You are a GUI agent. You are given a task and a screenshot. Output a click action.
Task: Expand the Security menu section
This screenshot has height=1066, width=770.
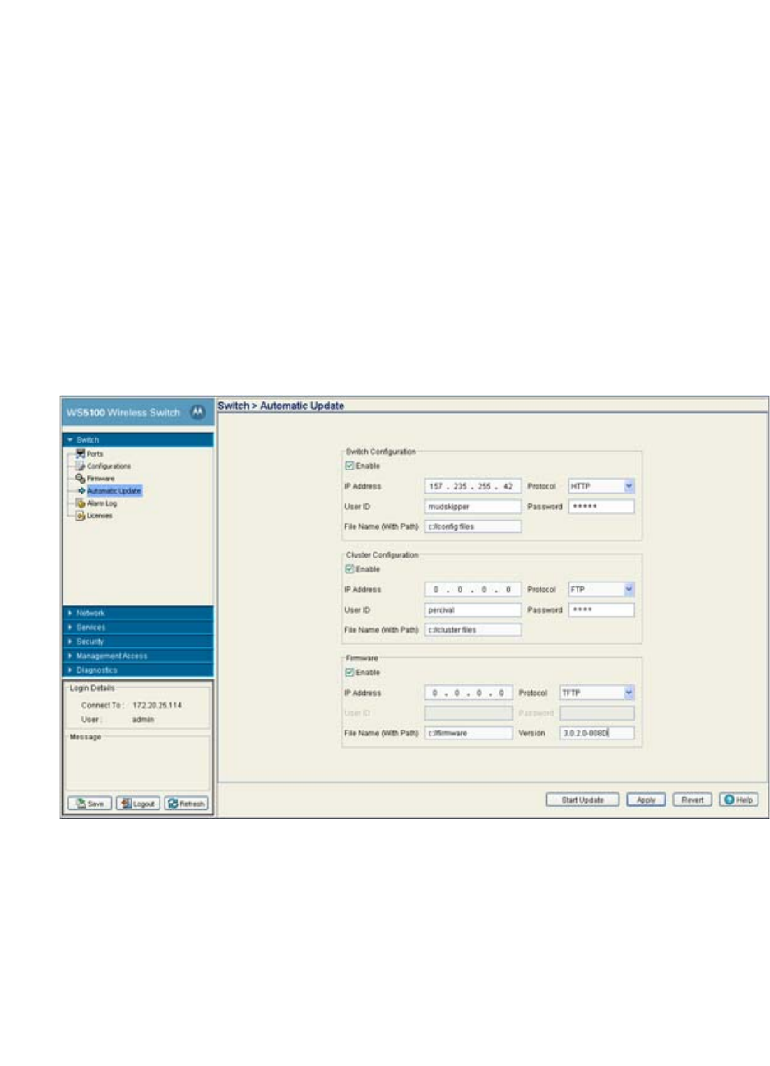138,641
